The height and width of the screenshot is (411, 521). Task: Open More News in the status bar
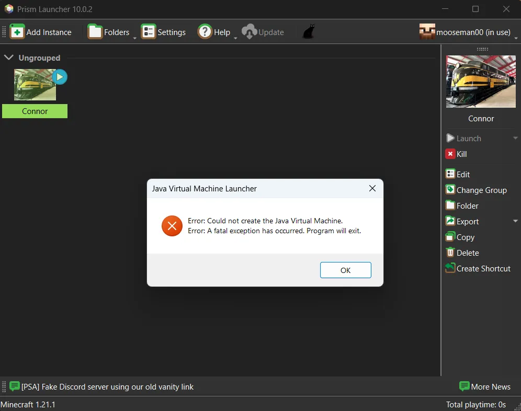pyautogui.click(x=485, y=386)
